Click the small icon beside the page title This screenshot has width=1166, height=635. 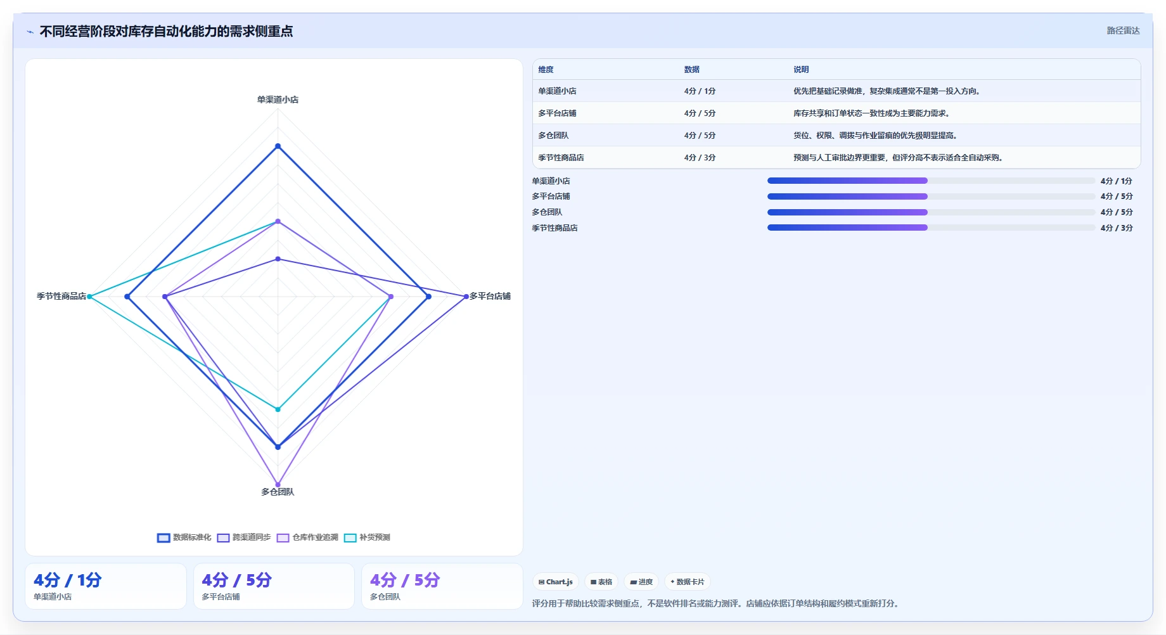click(30, 32)
